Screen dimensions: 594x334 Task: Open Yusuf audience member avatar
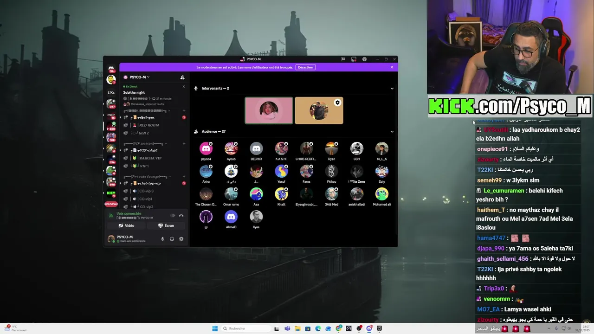tap(281, 171)
